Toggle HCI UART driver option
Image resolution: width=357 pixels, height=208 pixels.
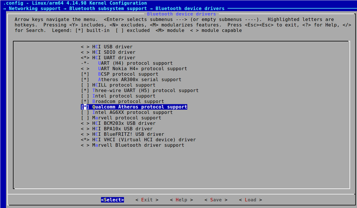(x=108, y=58)
